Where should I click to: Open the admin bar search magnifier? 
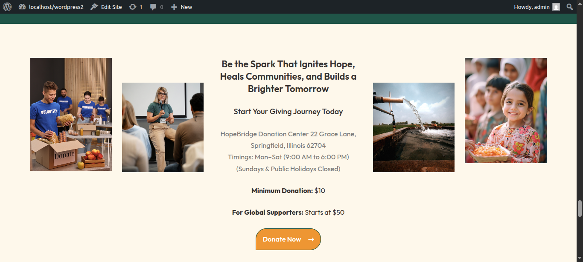pos(569,7)
